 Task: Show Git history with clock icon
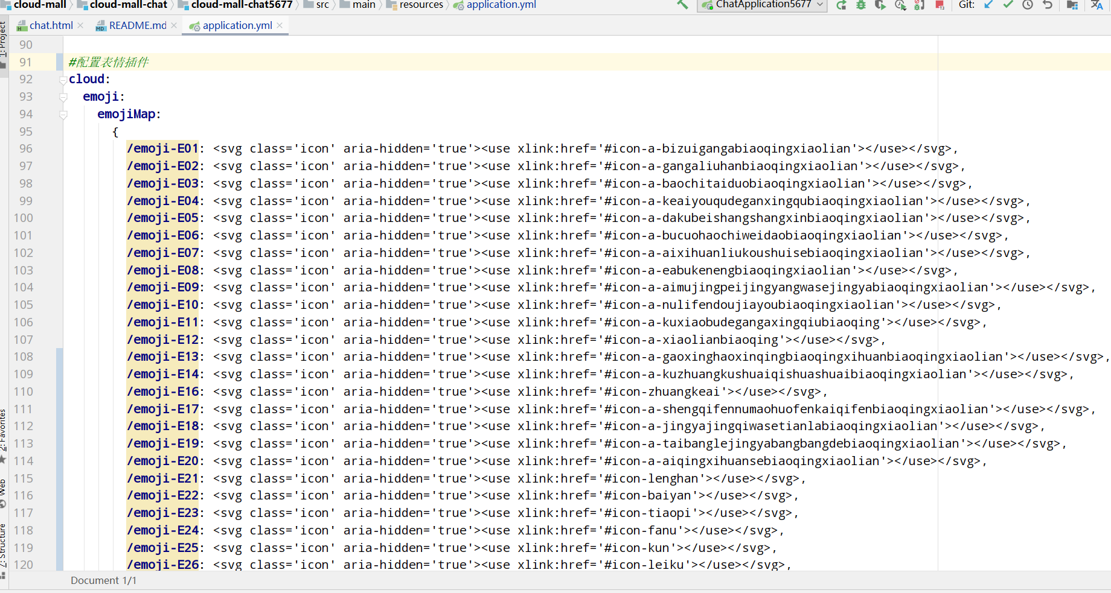pyautogui.click(x=1028, y=5)
